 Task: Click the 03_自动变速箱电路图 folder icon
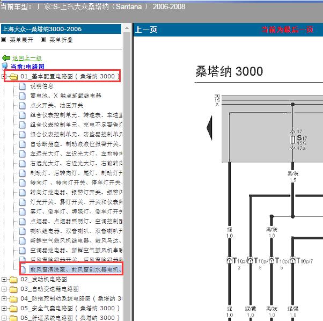(13, 289)
